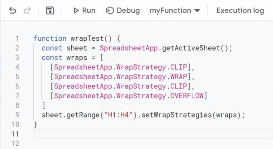Place cursor in empty line 11
Image resolution: width=273 pixels, height=149 pixels.
tap(142, 134)
